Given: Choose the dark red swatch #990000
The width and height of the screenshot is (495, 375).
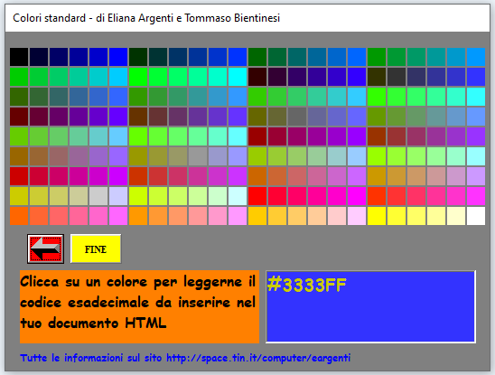Looking at the screenshot, I should point(257,136).
